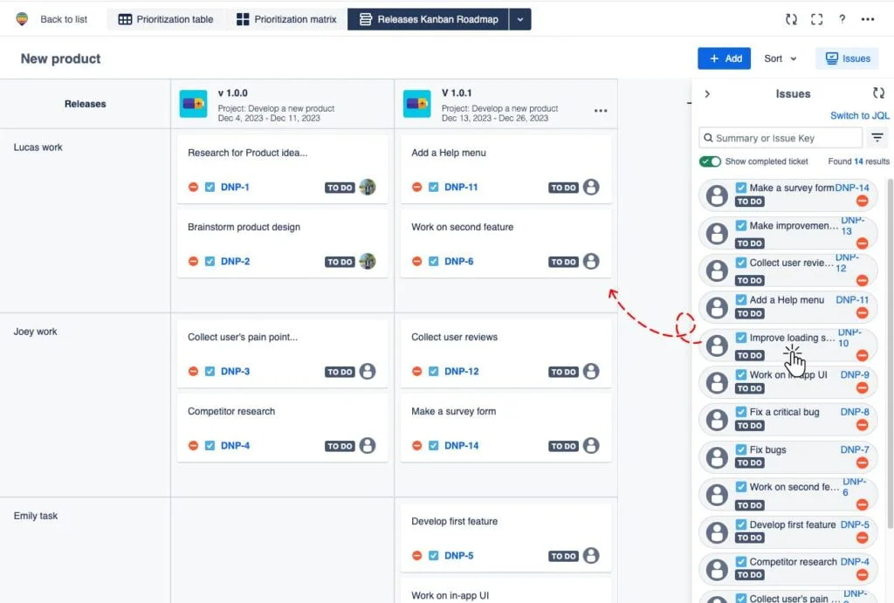Select the Improve loading issue in Issues panel
This screenshot has height=603, width=894.
click(788, 345)
